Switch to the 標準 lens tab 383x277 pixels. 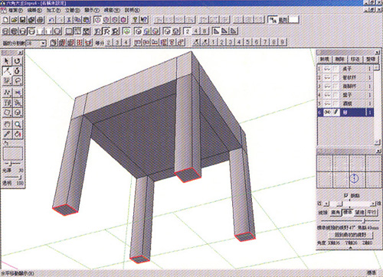(x=348, y=212)
